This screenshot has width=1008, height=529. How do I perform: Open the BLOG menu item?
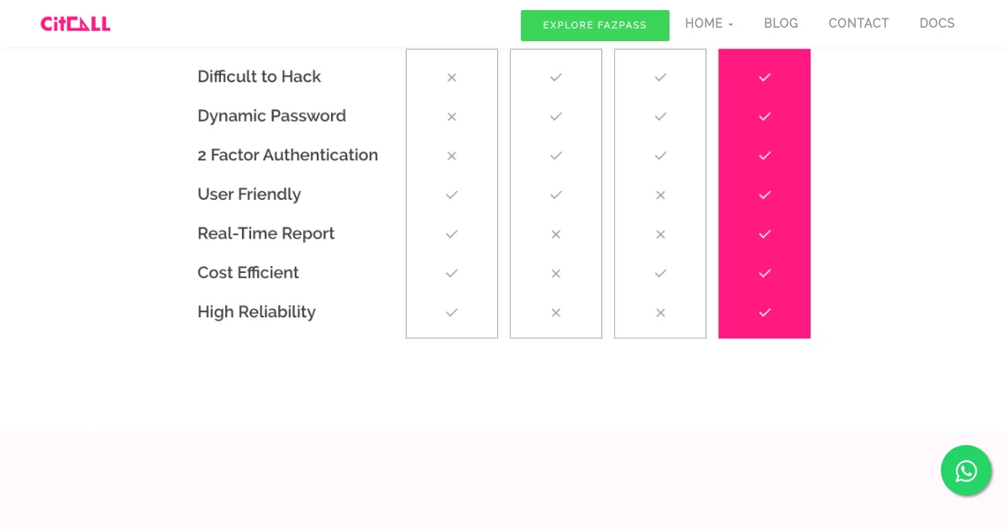(x=781, y=24)
